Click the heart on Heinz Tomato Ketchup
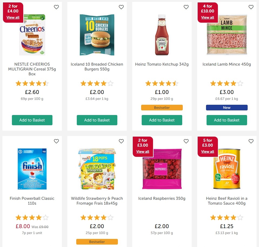The image size is (259, 247). point(186,7)
